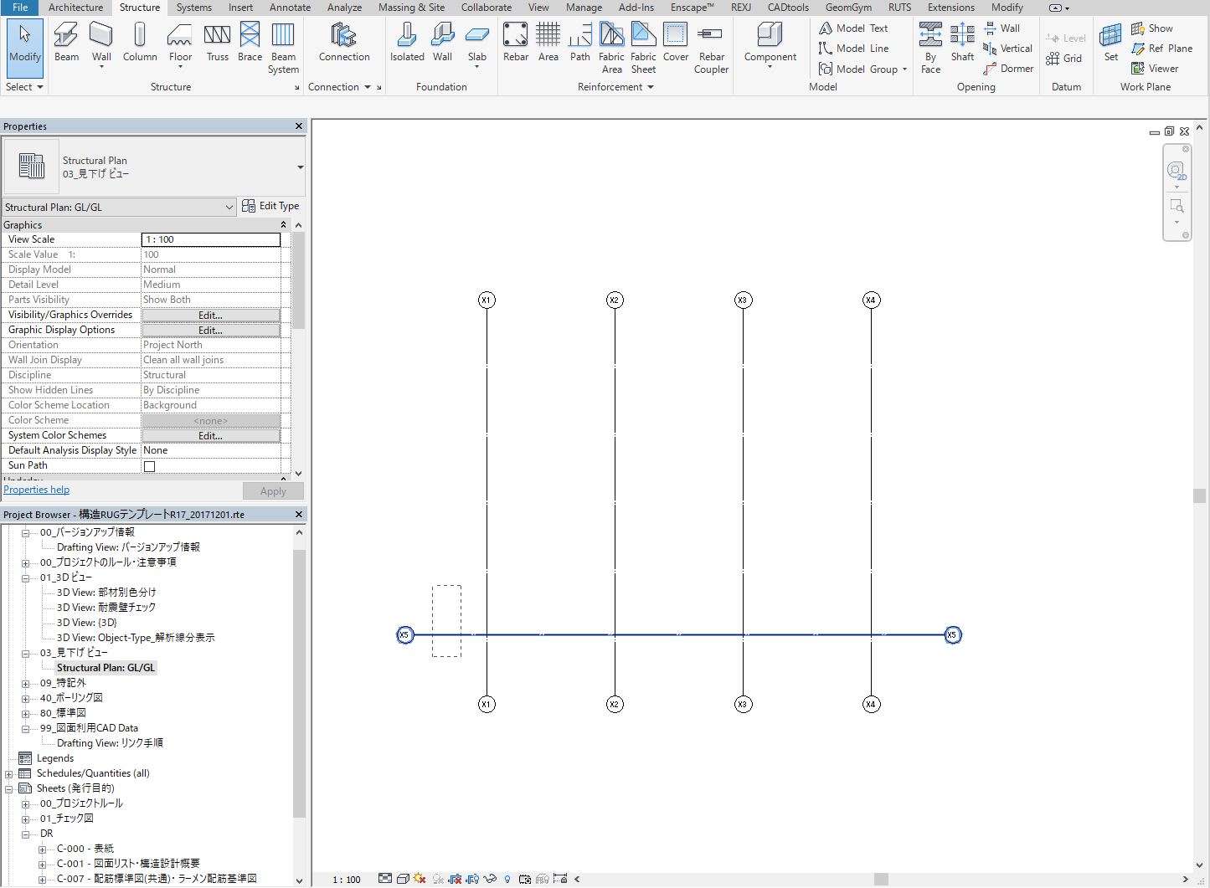The image size is (1210, 888).
Task: Select the opening By Face tool
Action: pos(930,48)
